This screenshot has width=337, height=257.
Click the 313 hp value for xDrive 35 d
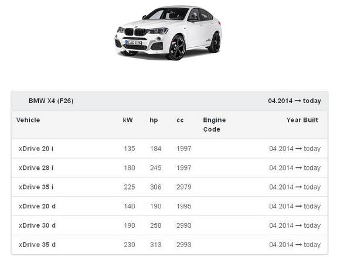click(155, 245)
